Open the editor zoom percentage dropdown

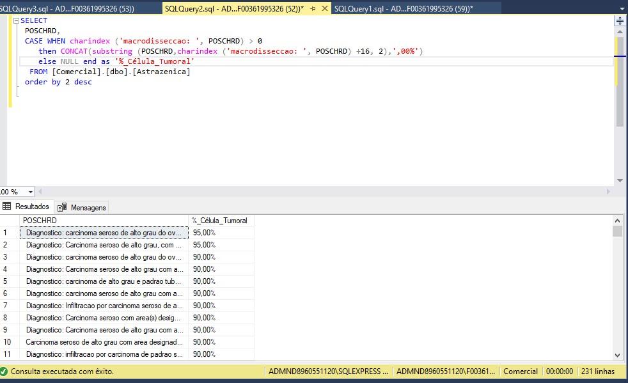(x=31, y=192)
